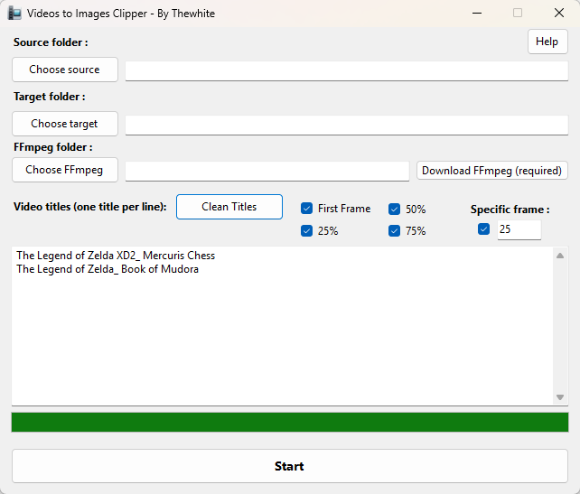Click the scrollbar up arrow in titles box
This screenshot has height=494, width=580.
(x=560, y=256)
